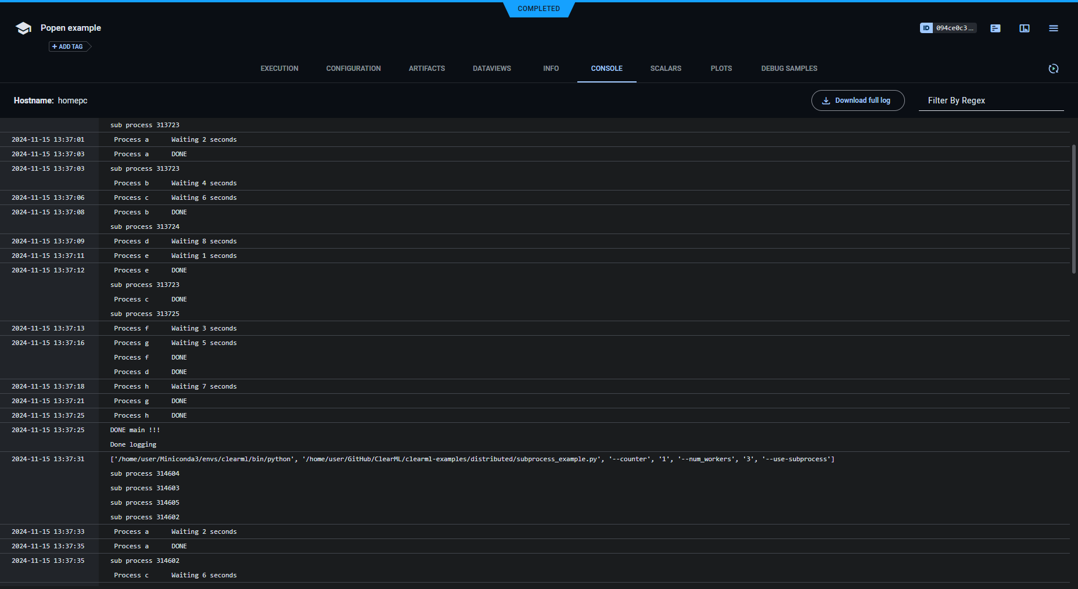Go to the Artifacts tab
Viewport: 1078px width, 589px height.
(427, 69)
